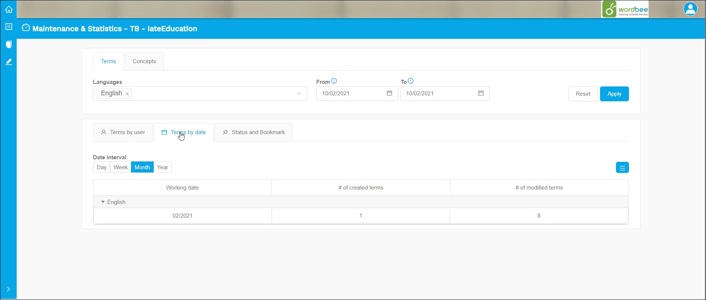Image resolution: width=706 pixels, height=300 pixels.
Task: Click the From date info icon
Action: pyautogui.click(x=334, y=81)
